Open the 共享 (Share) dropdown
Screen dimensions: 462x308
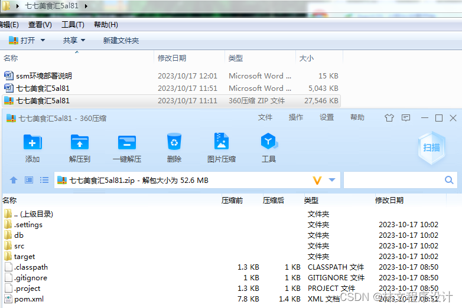pos(74,40)
